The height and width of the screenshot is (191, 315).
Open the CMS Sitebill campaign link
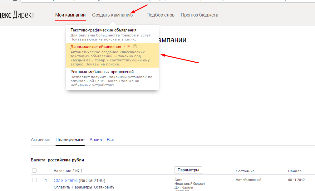(66, 180)
